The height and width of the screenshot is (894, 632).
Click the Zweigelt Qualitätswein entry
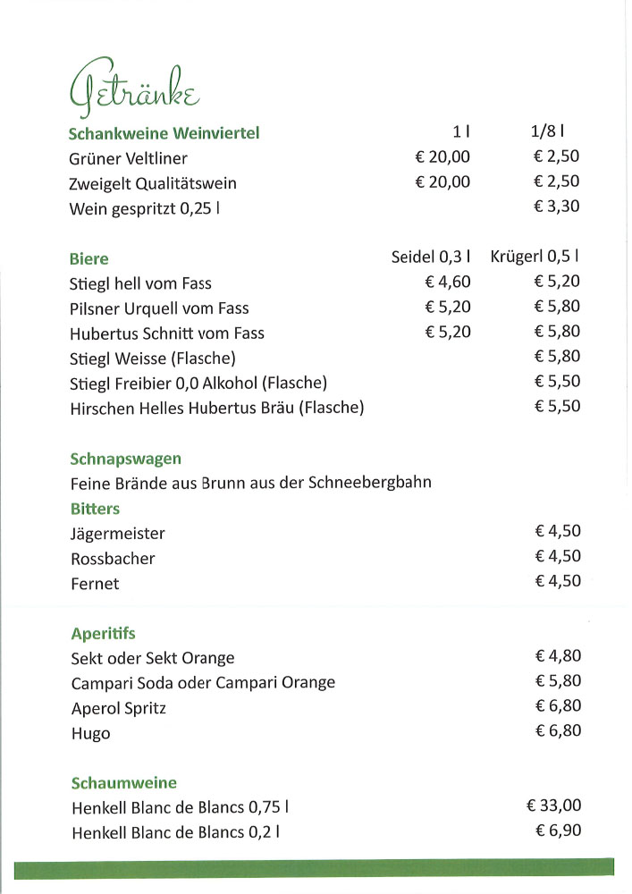click(153, 183)
